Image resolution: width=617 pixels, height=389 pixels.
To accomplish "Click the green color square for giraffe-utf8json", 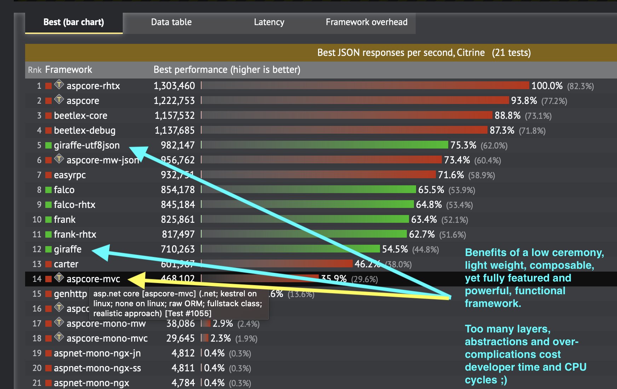I will [x=48, y=145].
